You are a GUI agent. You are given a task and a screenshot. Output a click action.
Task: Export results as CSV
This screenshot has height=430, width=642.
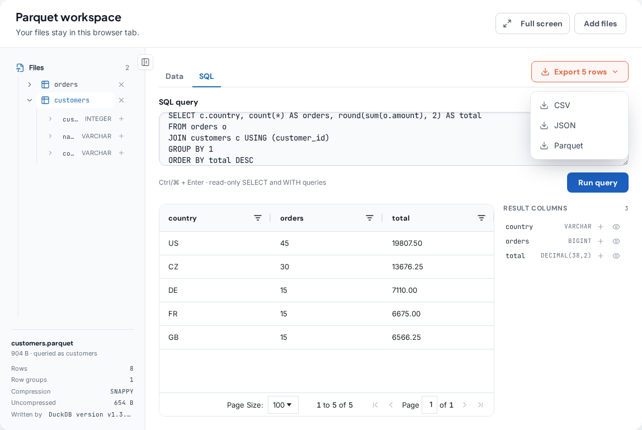[579, 105]
